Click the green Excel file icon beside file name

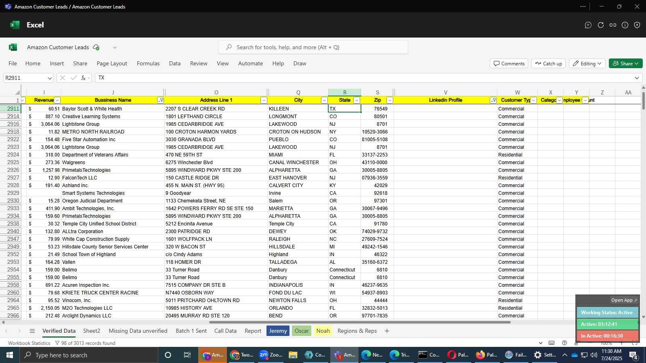pos(13,47)
